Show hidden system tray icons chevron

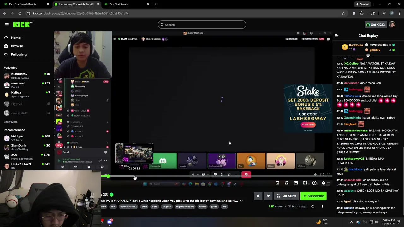351,222
